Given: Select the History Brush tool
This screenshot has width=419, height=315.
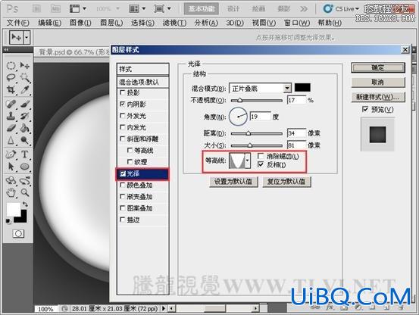Looking at the screenshot, I should click(25, 116).
